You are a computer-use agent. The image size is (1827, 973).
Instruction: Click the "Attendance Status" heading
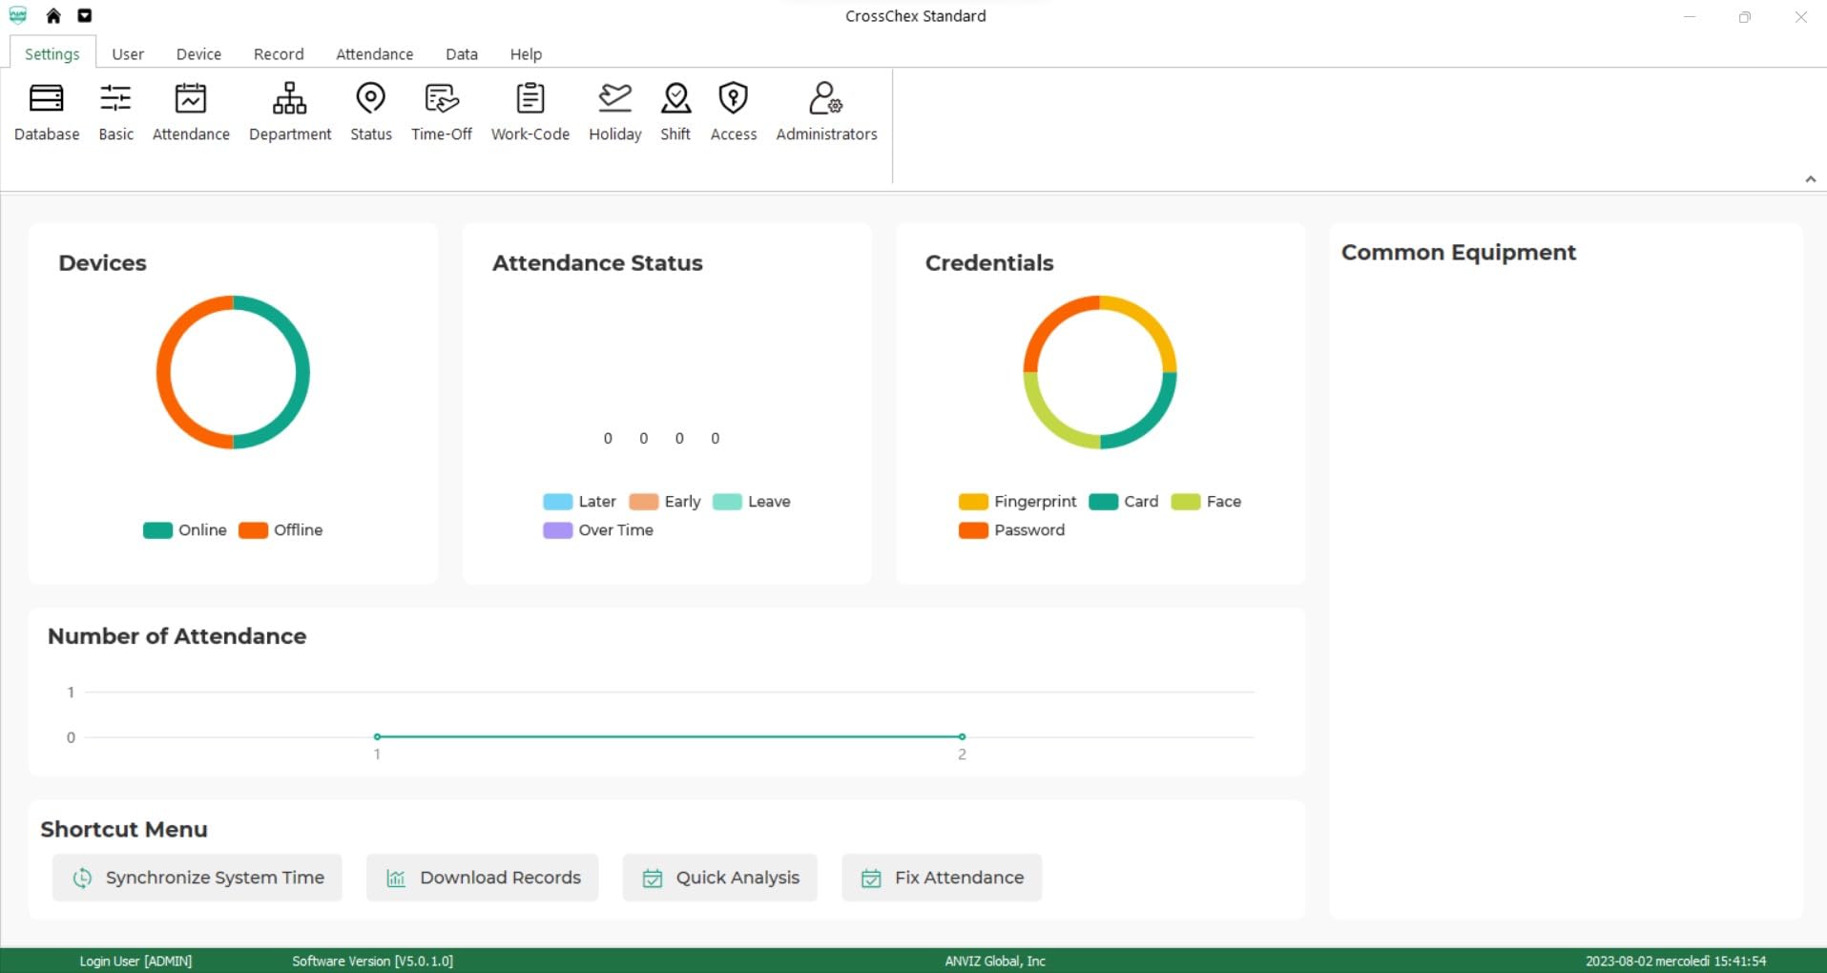coord(597,263)
